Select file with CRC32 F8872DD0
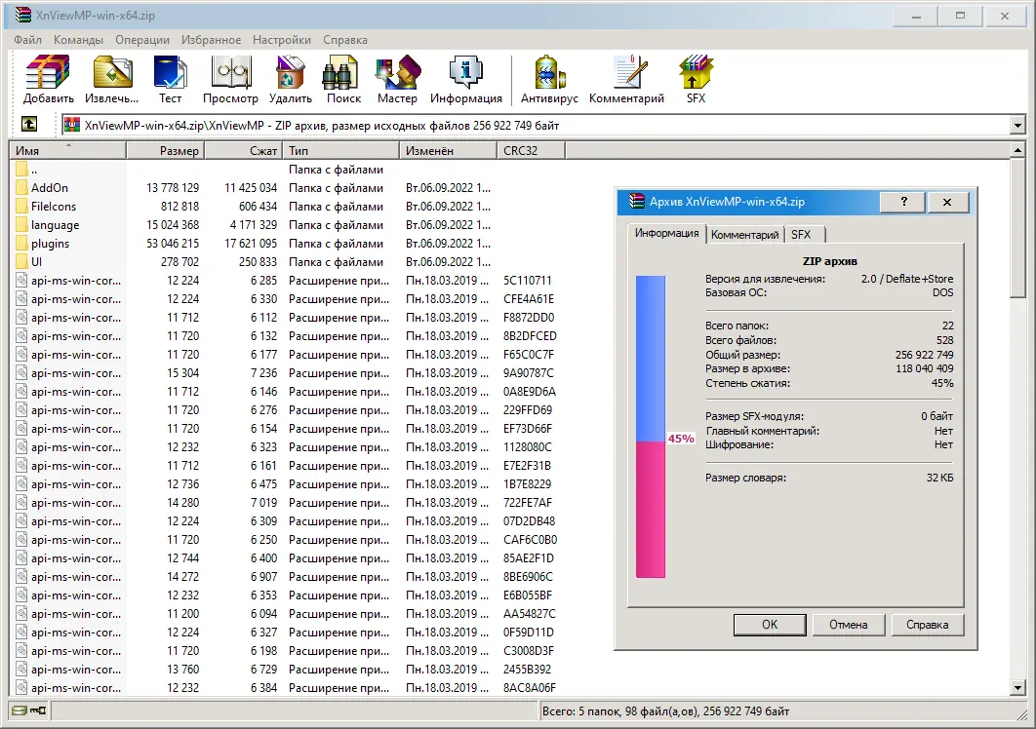 pyautogui.click(x=284, y=318)
